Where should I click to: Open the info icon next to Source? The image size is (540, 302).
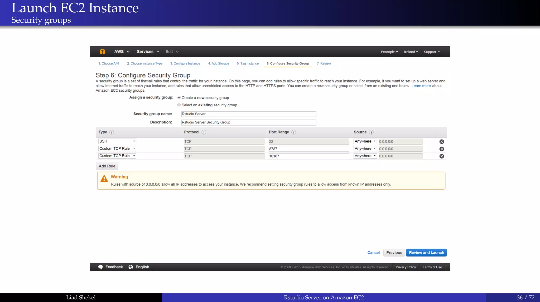[x=371, y=132]
